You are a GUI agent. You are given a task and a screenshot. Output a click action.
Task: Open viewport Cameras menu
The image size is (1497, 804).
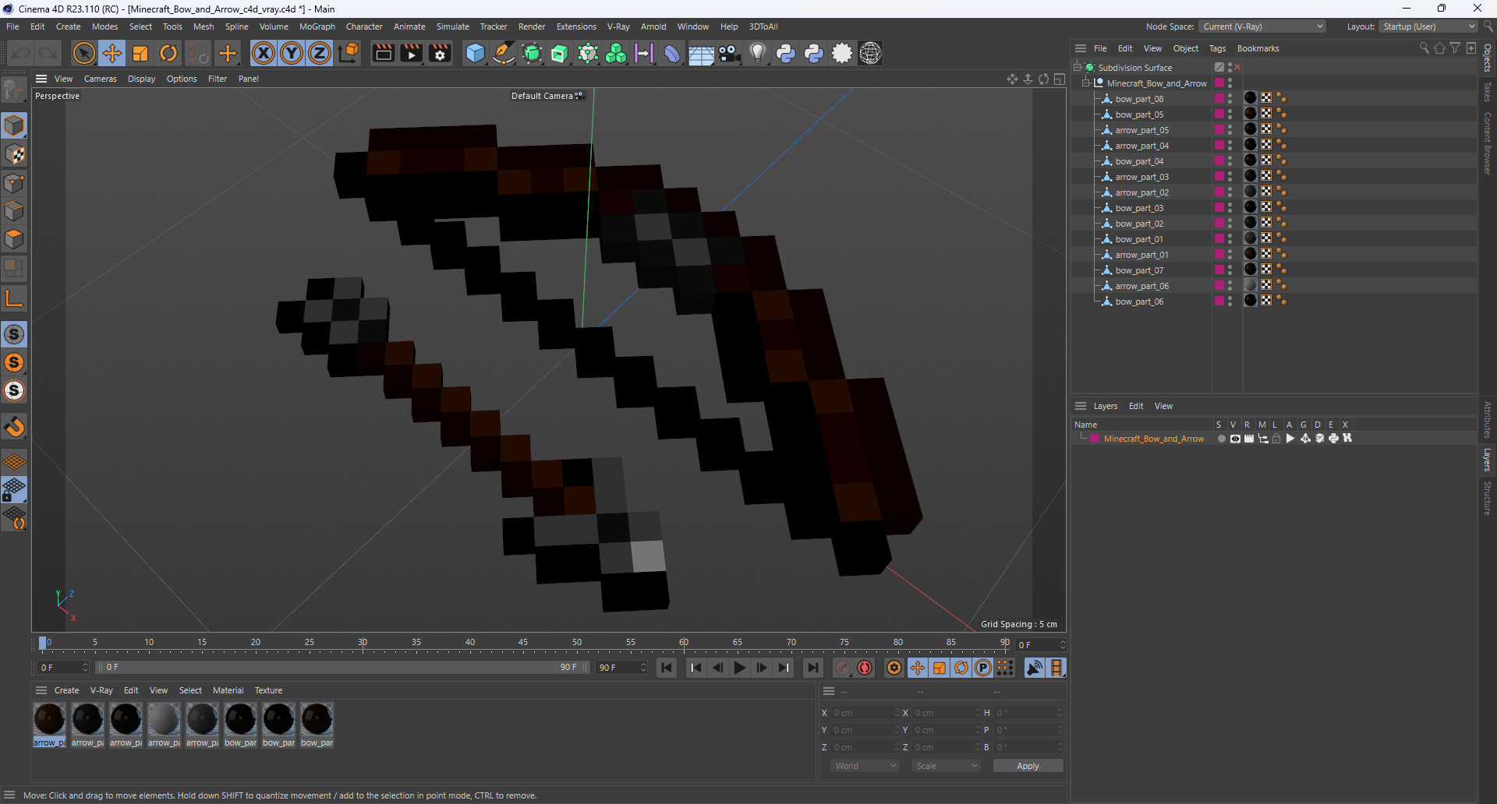[100, 79]
